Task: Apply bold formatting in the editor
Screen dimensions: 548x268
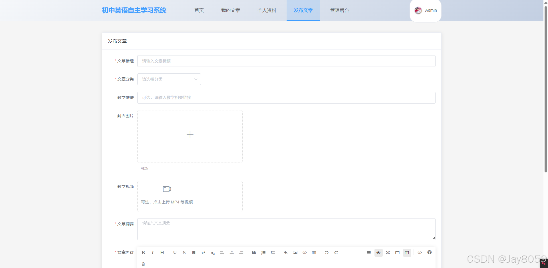Action: tap(143, 253)
